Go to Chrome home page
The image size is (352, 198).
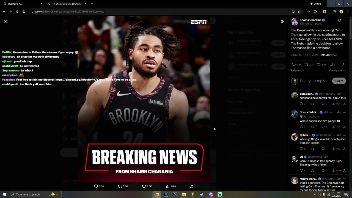coord(24,12)
